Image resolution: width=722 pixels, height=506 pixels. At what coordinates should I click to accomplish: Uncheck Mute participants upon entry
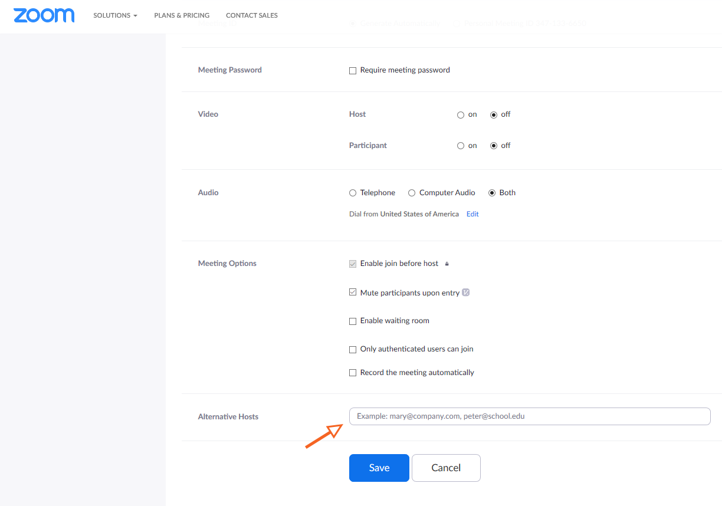click(353, 292)
